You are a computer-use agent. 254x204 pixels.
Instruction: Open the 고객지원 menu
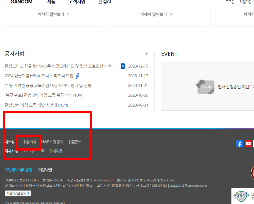[77, 1]
